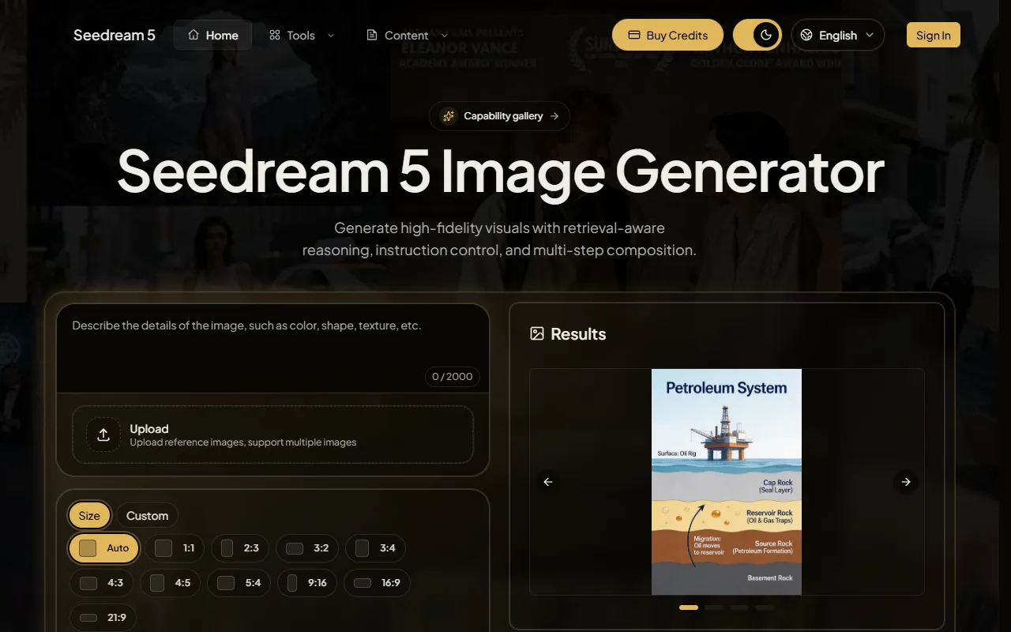Select the 9:16 portrait ratio icon
The width and height of the screenshot is (1011, 632).
pos(292,583)
